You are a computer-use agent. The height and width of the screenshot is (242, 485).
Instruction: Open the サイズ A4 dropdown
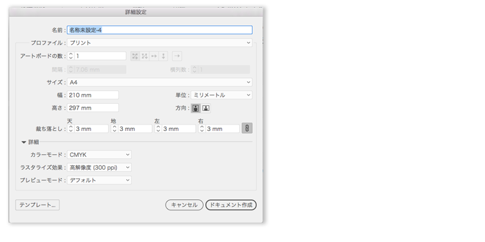tap(160, 83)
